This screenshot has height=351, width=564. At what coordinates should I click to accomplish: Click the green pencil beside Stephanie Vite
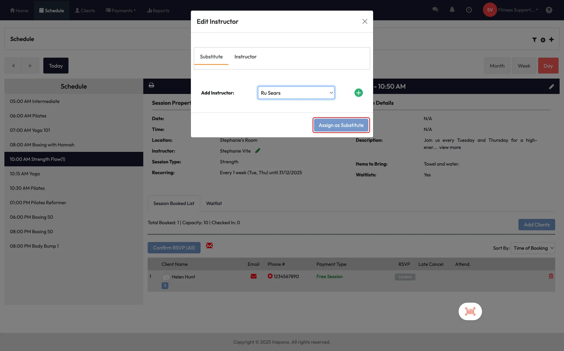tap(257, 151)
